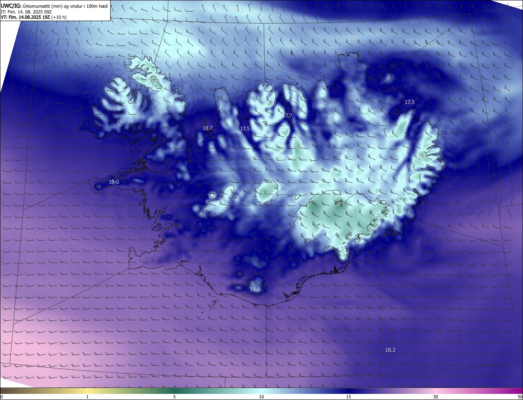The height and width of the screenshot is (400, 523).
Task: Click the UWC/IG Úrkomumætti title text
Action: pos(55,6)
